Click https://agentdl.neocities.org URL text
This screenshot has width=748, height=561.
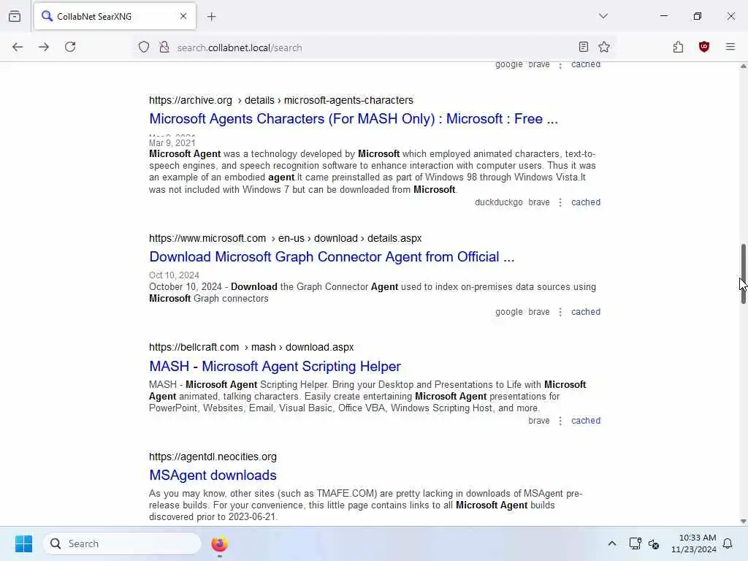coord(213,457)
